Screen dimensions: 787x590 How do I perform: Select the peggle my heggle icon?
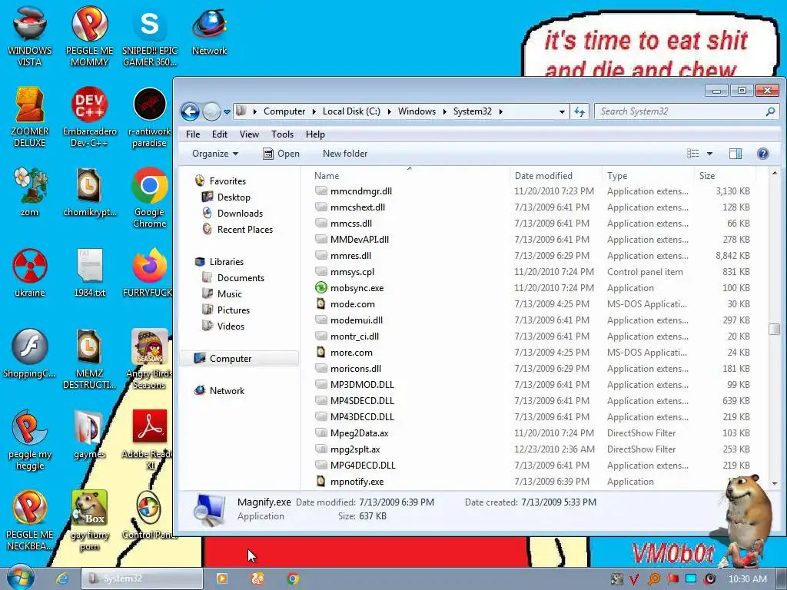30,439
